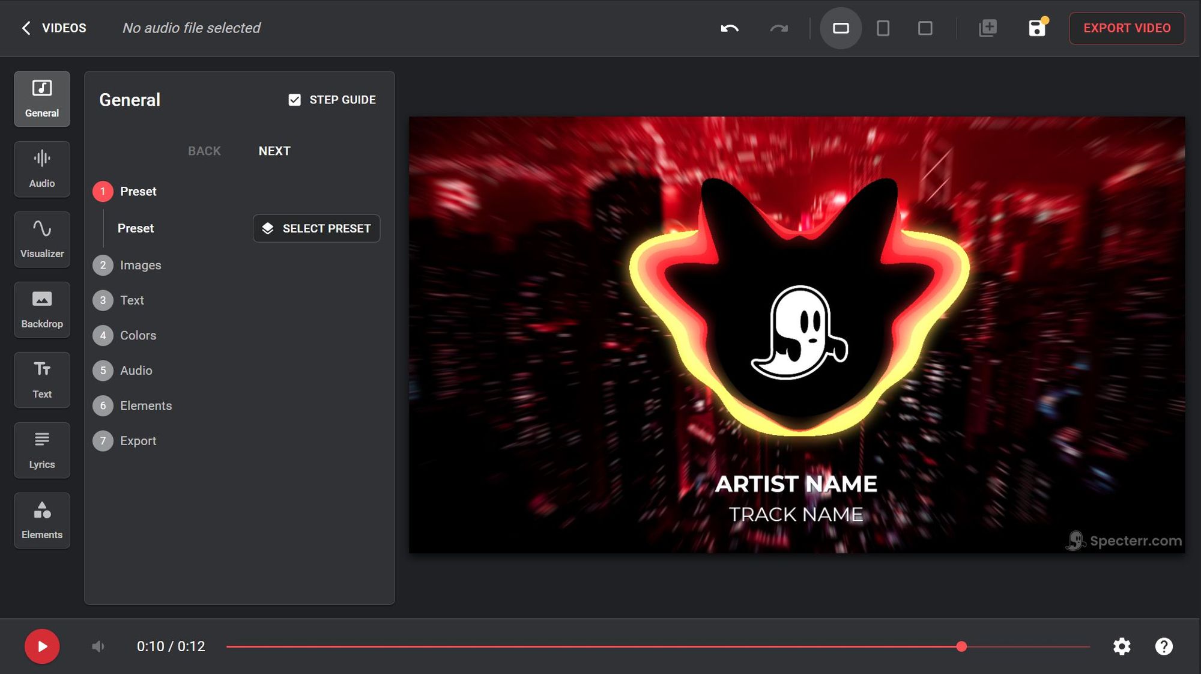Open the Visualizer sidebar tab
The image size is (1201, 674).
pyautogui.click(x=42, y=239)
